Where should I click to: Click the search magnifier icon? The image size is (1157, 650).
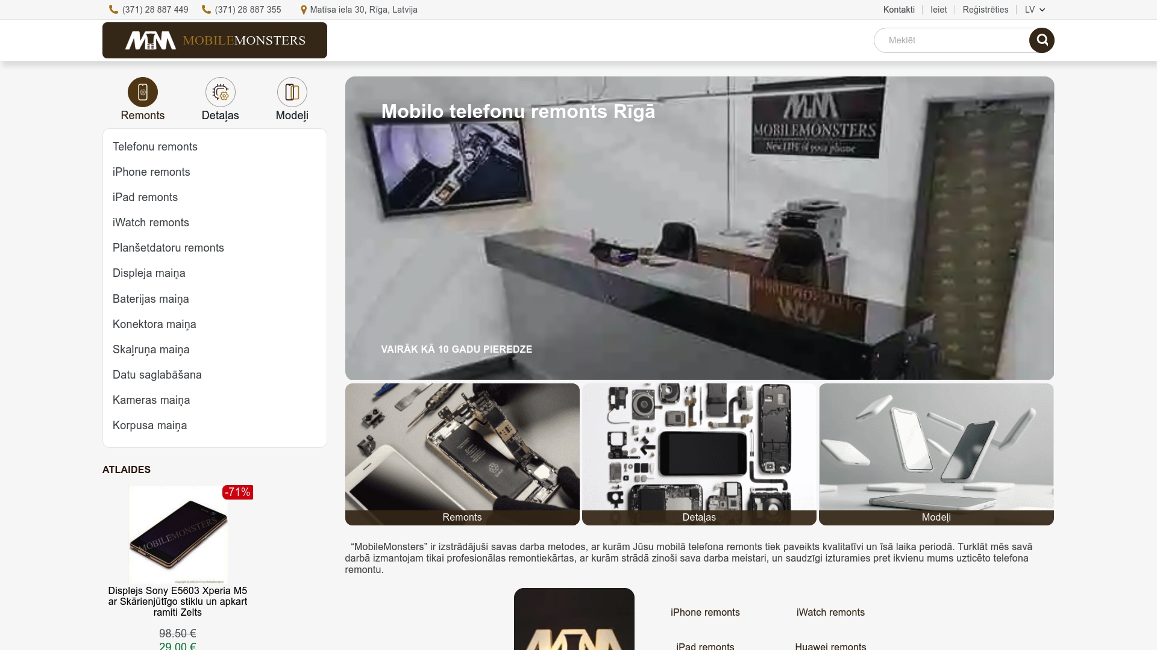tap(1043, 40)
